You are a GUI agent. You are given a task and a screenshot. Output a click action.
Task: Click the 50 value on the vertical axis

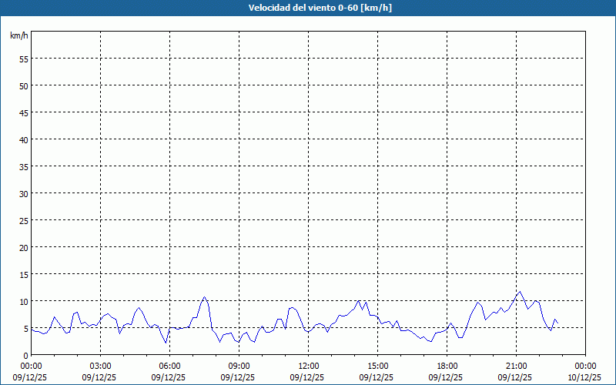[23, 85]
